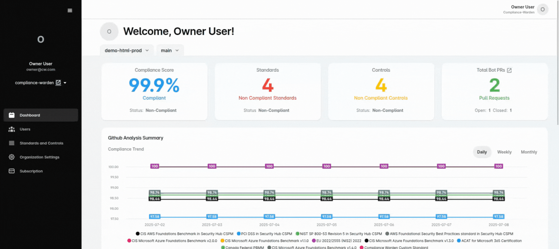Click the large sidebar profile avatar

41,39
